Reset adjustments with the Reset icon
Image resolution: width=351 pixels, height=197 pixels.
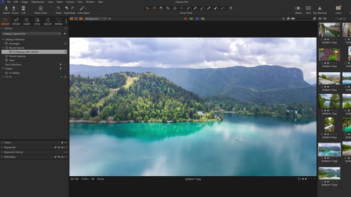pos(58,8)
